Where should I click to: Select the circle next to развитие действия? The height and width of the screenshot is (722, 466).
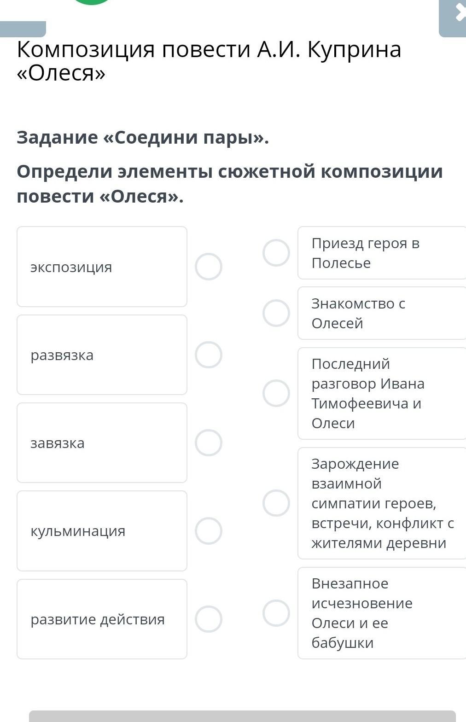209,619
